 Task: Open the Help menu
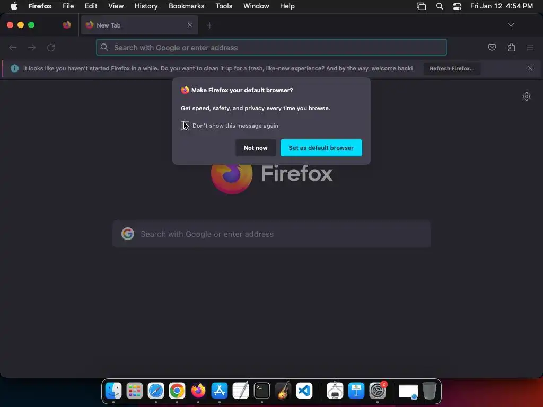287,6
